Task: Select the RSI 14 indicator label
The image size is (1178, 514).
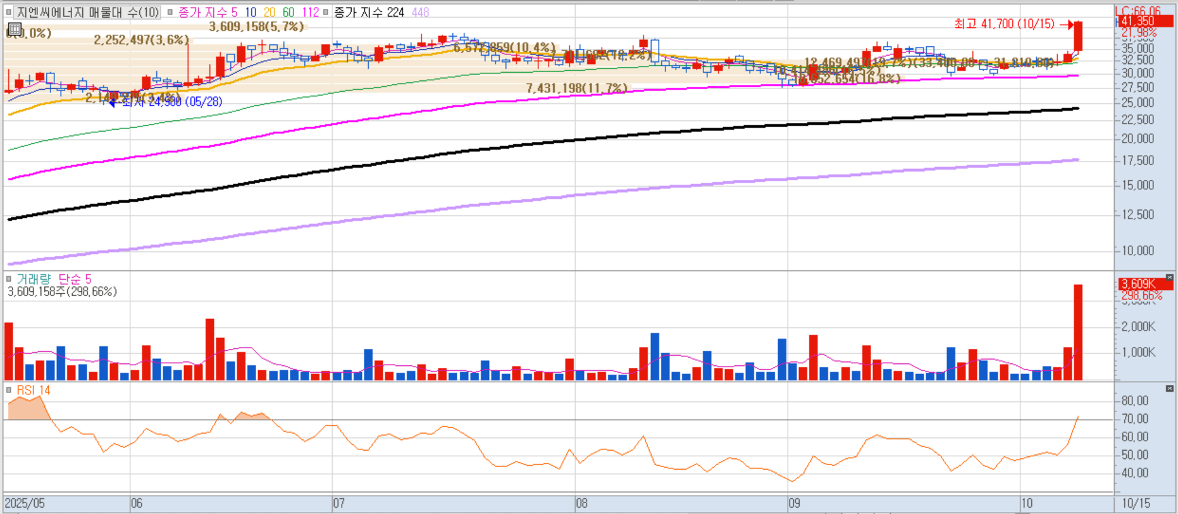Action: point(34,390)
